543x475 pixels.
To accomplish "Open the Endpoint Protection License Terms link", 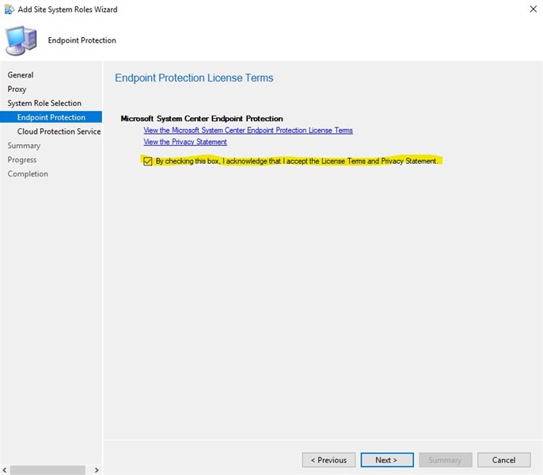I will [x=248, y=131].
